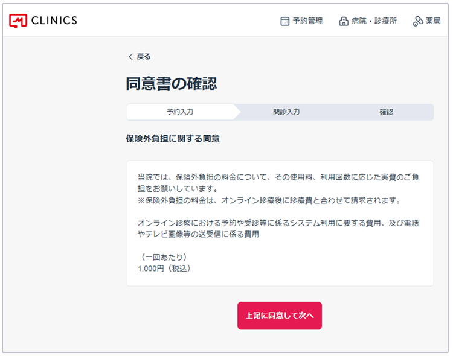The width and height of the screenshot is (453, 356).
Task: Click the paragraph starting with 当院では
Action: click(278, 183)
